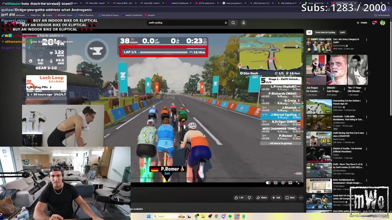This screenshot has width=392, height=220.
Task: Activate voice search microphone icon
Action: 243,23
